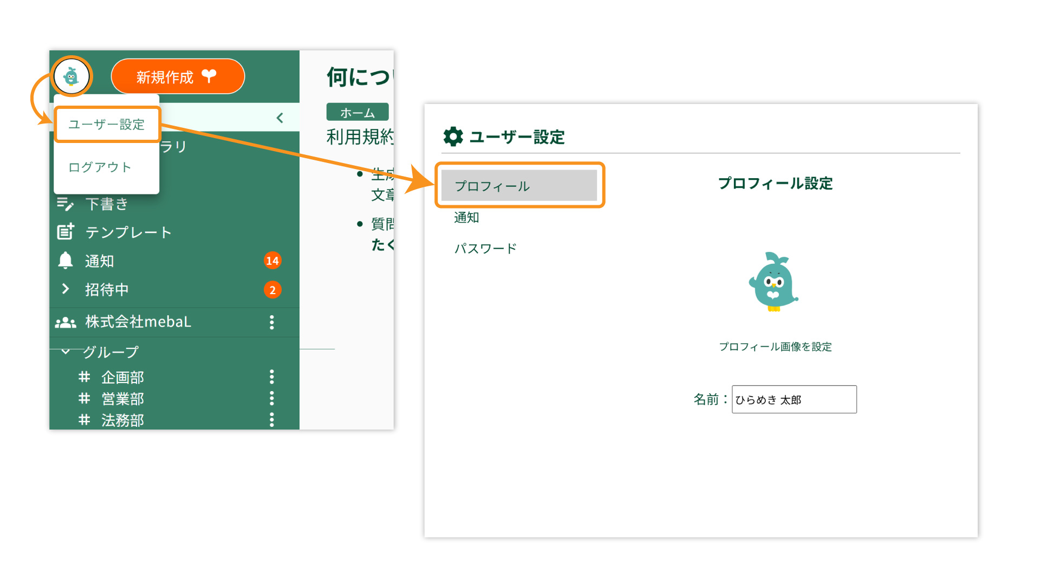The height and width of the screenshot is (585, 1040).
Task: Open the three-dot menu for 法務部
Action: click(272, 420)
